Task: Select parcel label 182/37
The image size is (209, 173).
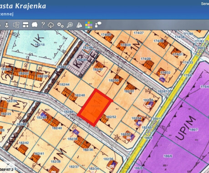Action: click(74, 167)
